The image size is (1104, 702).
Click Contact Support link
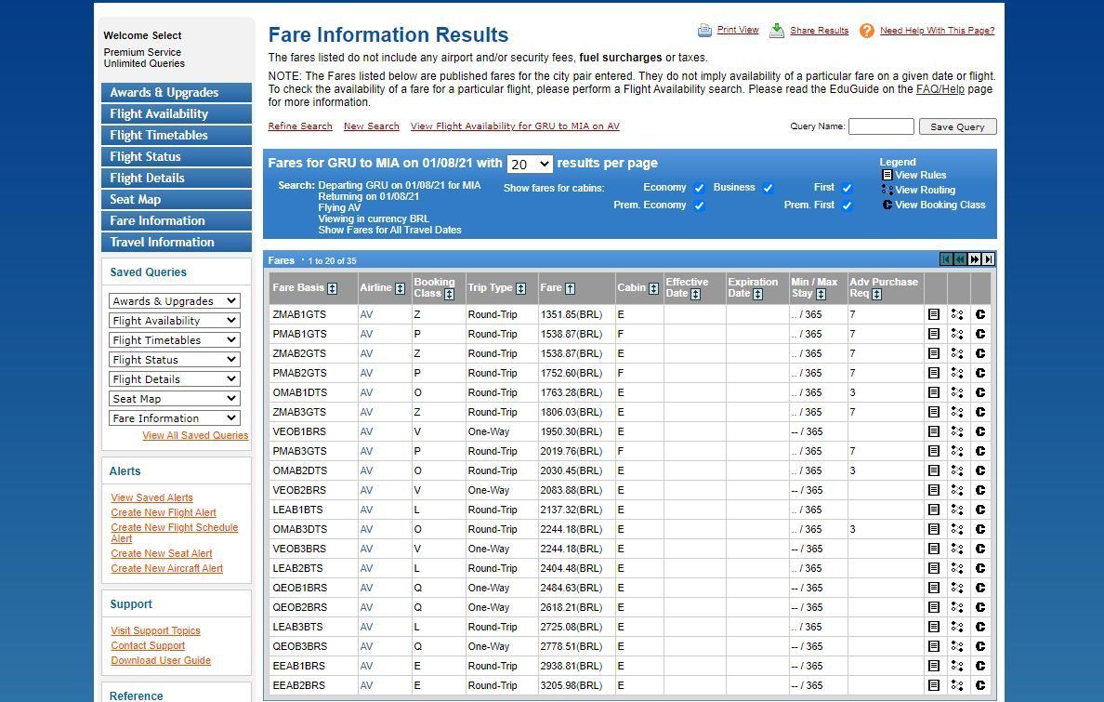tap(148, 645)
